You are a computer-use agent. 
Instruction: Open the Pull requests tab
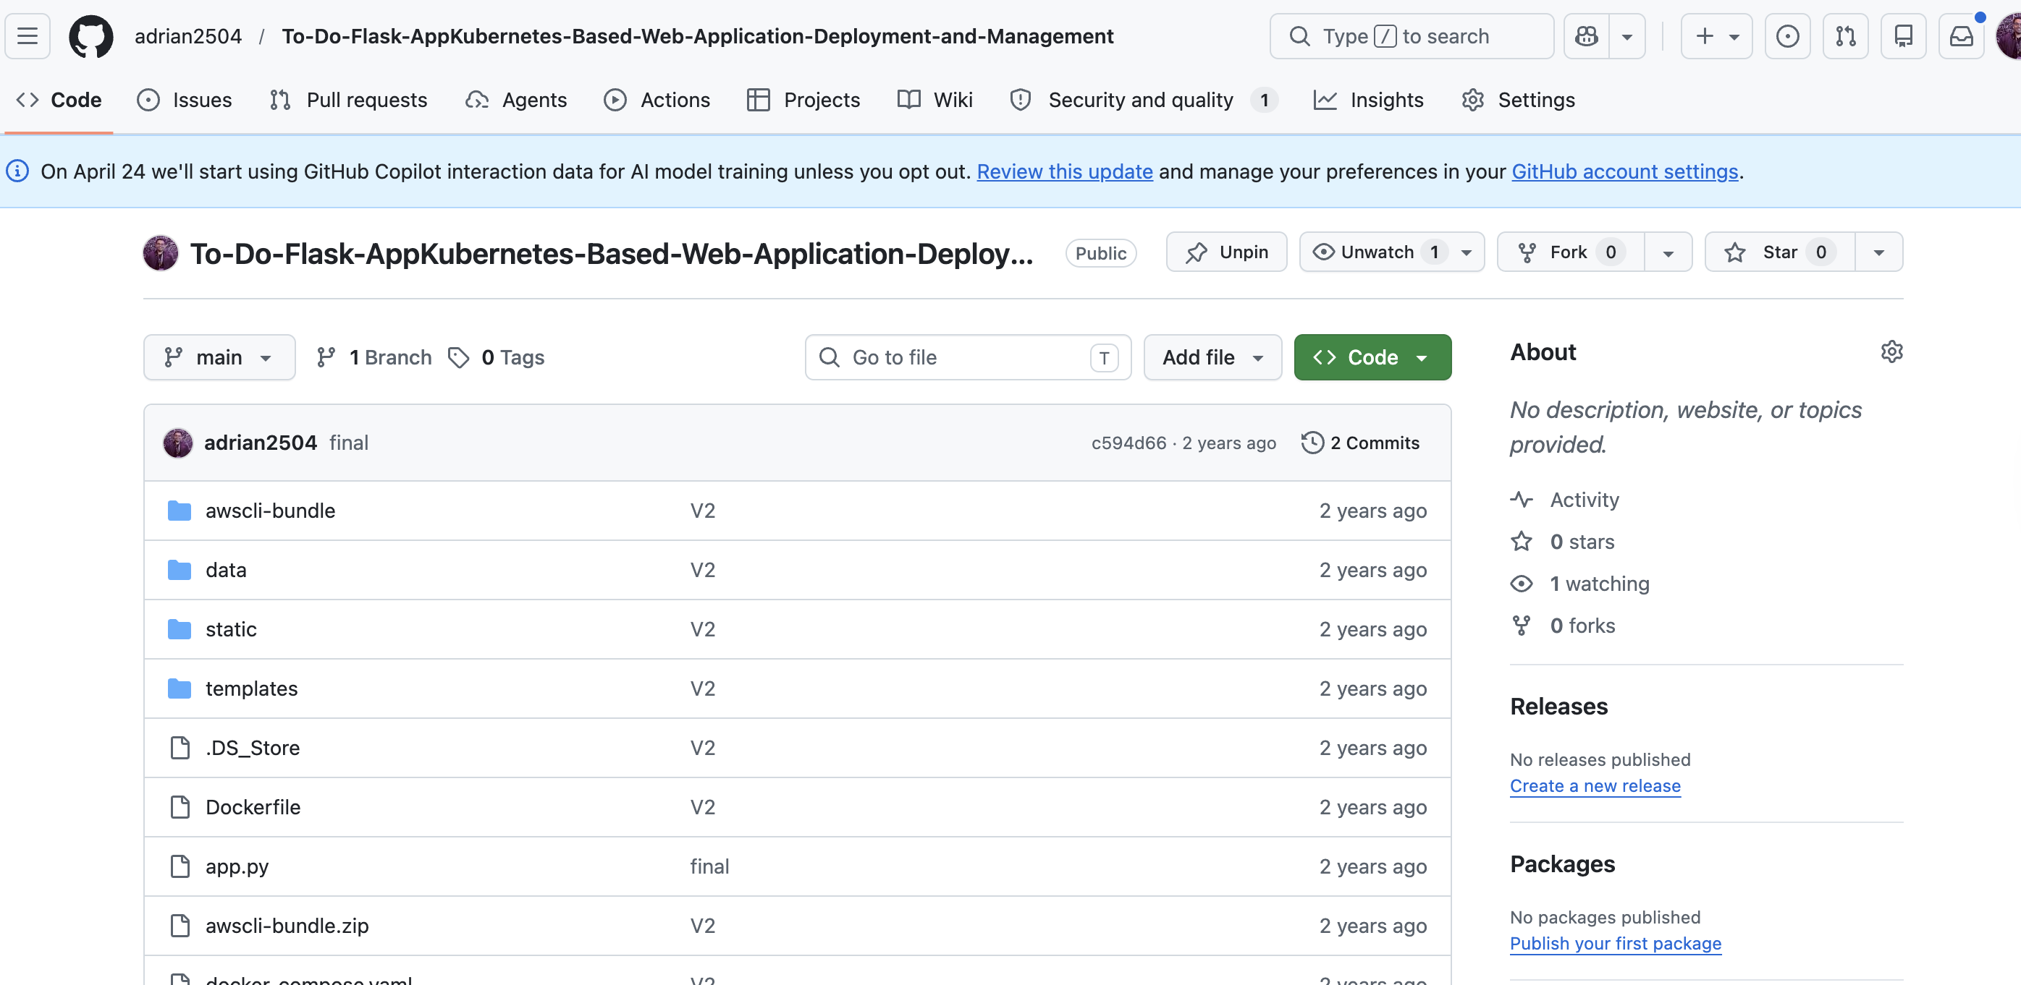[348, 100]
